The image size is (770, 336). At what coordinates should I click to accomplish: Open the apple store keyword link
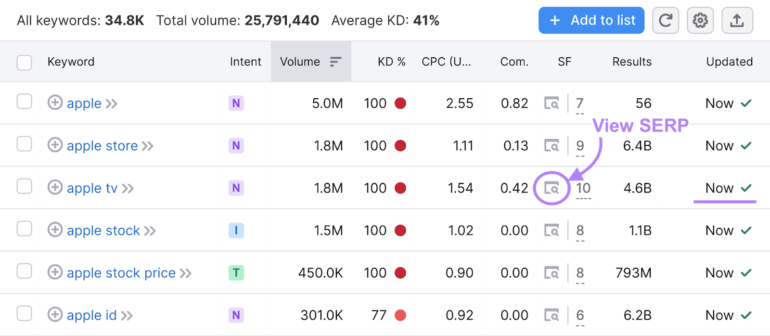tap(102, 146)
